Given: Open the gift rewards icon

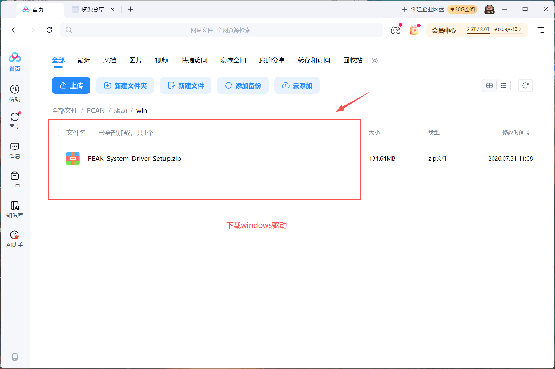Looking at the screenshot, I should tap(414, 30).
